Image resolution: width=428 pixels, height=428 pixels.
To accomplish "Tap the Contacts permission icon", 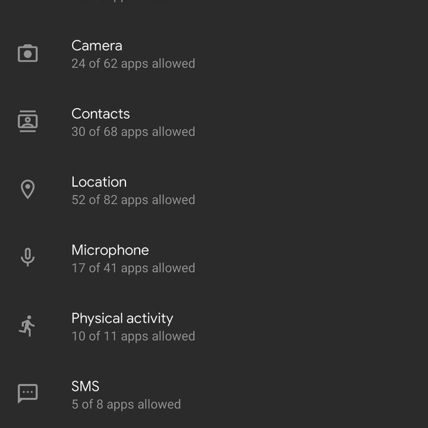I will pyautogui.click(x=27, y=121).
